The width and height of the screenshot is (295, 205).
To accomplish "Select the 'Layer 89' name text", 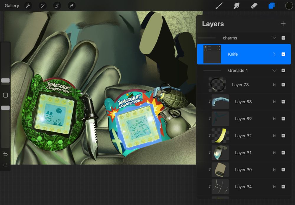I will click(243, 119).
